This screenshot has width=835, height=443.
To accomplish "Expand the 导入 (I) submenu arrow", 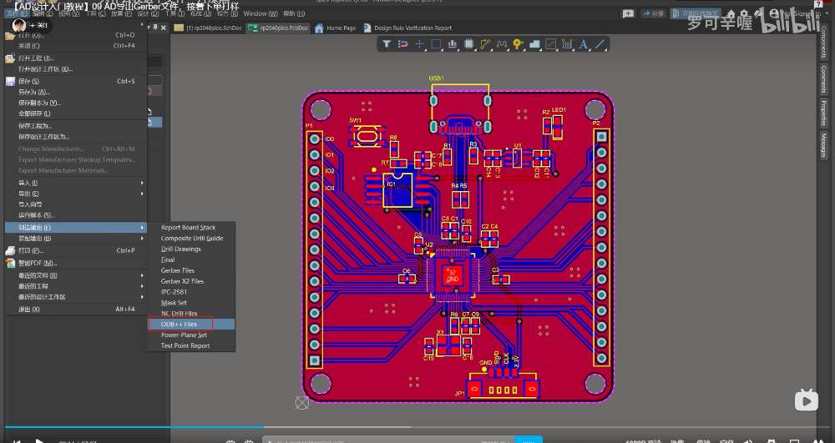I will tap(142, 183).
